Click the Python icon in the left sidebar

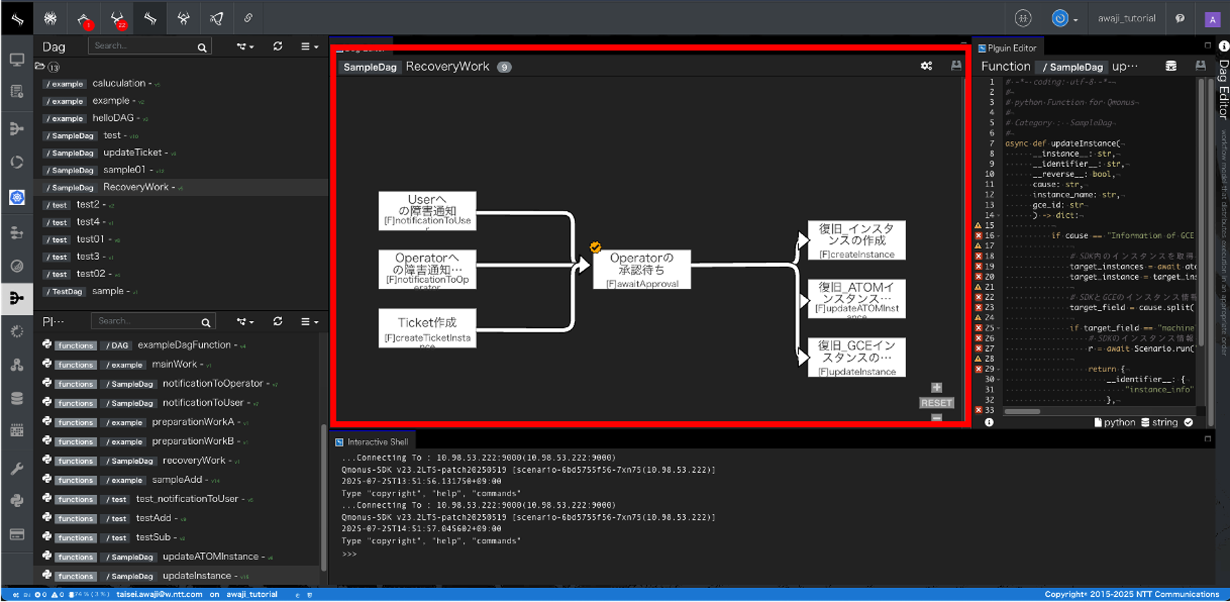tap(17, 501)
